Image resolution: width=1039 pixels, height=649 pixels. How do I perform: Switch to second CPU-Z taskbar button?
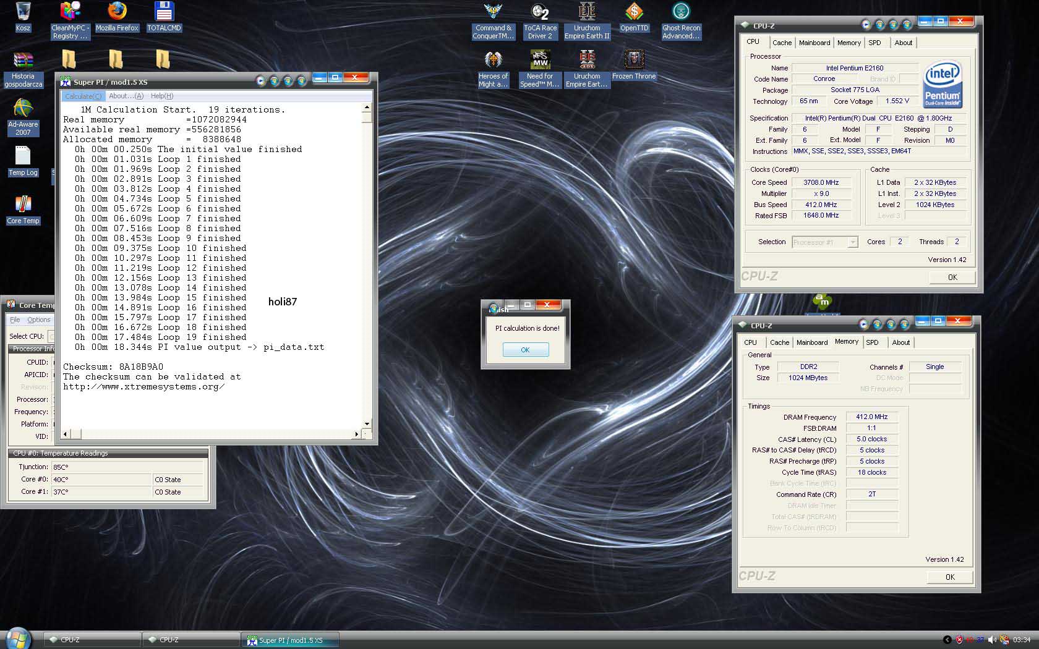pos(190,640)
